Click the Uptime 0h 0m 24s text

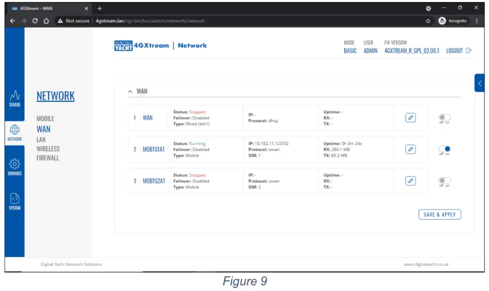click(342, 143)
